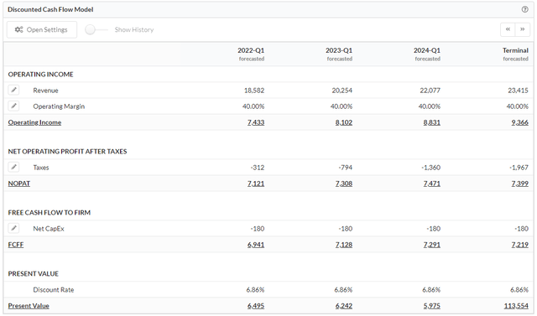Viewport: 537px width, 316px height.
Task: Click the OPERATING INCOME section heading
Action: [x=41, y=75]
